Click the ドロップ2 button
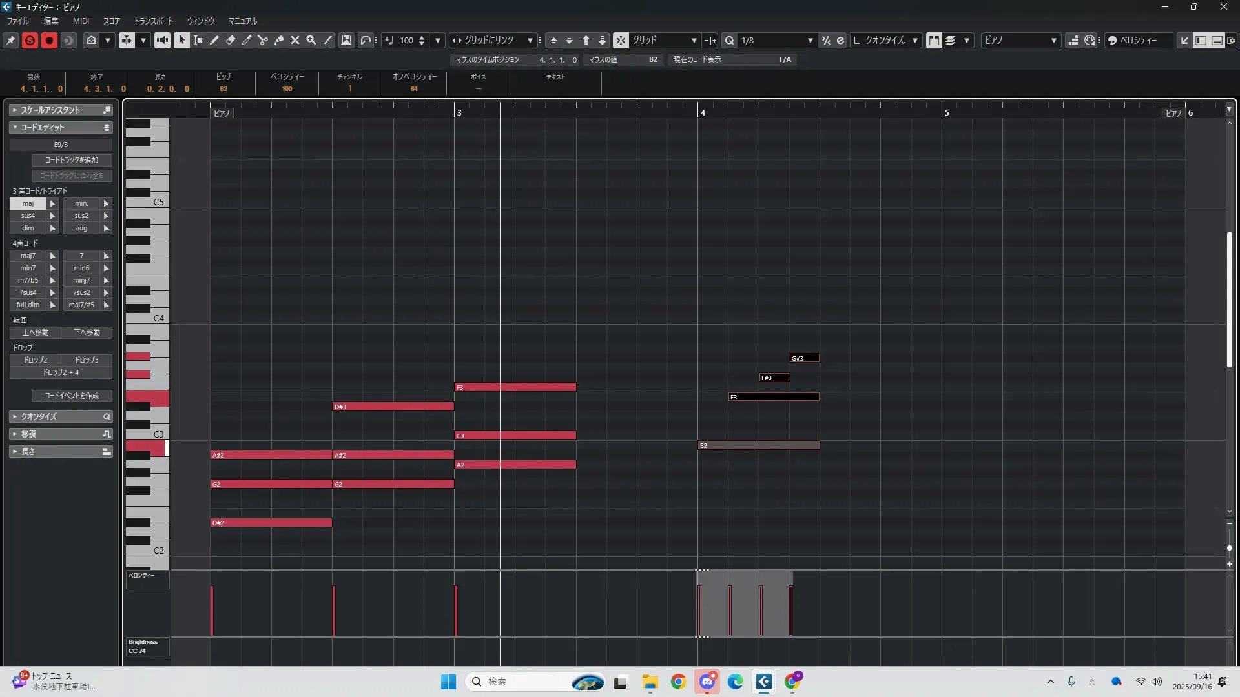The height and width of the screenshot is (697, 1240). tap(36, 360)
